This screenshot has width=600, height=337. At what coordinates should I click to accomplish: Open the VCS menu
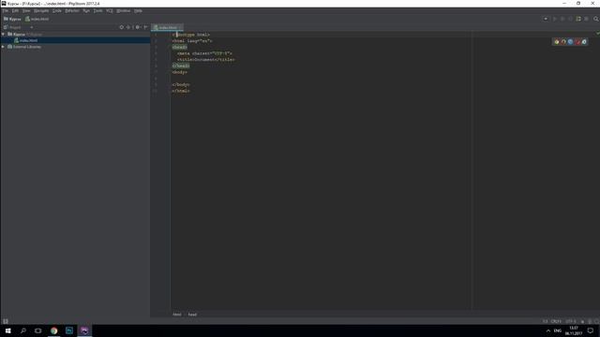(110, 10)
